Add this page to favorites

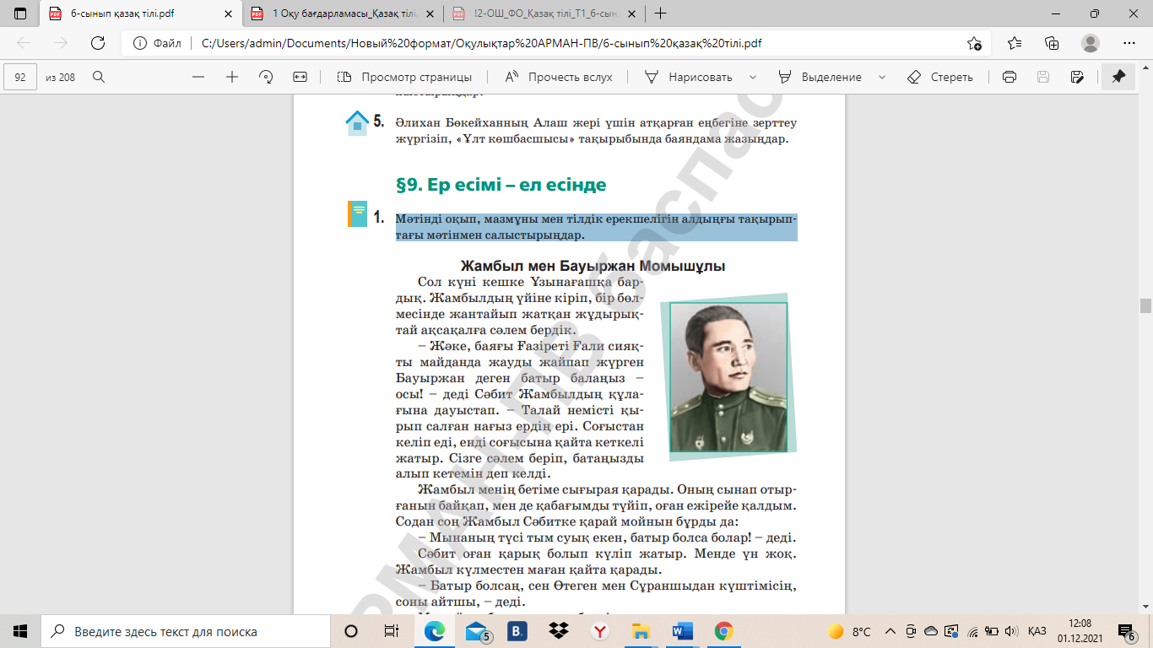(x=974, y=43)
